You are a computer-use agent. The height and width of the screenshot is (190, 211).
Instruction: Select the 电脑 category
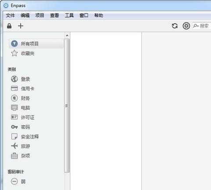click(25, 108)
